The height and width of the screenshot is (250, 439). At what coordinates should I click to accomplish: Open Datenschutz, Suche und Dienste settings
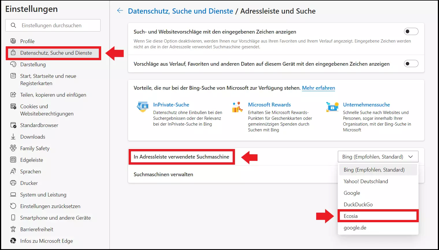click(56, 53)
